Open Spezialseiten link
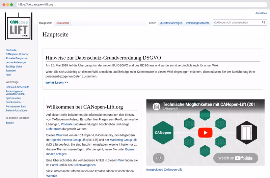The width and height of the screenshot is (270, 178). click(13, 98)
